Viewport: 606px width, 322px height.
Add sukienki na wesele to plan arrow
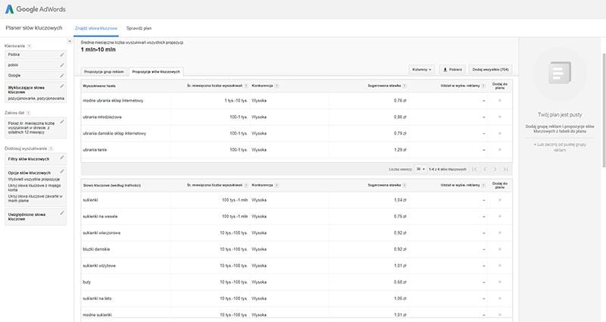(500, 217)
